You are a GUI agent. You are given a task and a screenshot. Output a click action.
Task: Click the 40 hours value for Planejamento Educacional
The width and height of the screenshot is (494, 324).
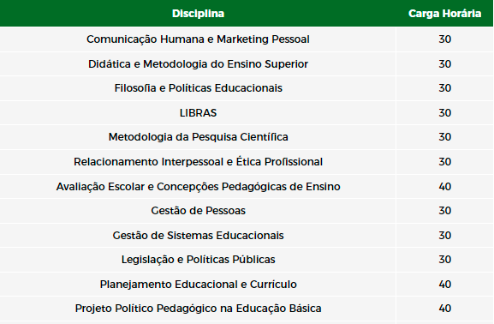(x=445, y=285)
